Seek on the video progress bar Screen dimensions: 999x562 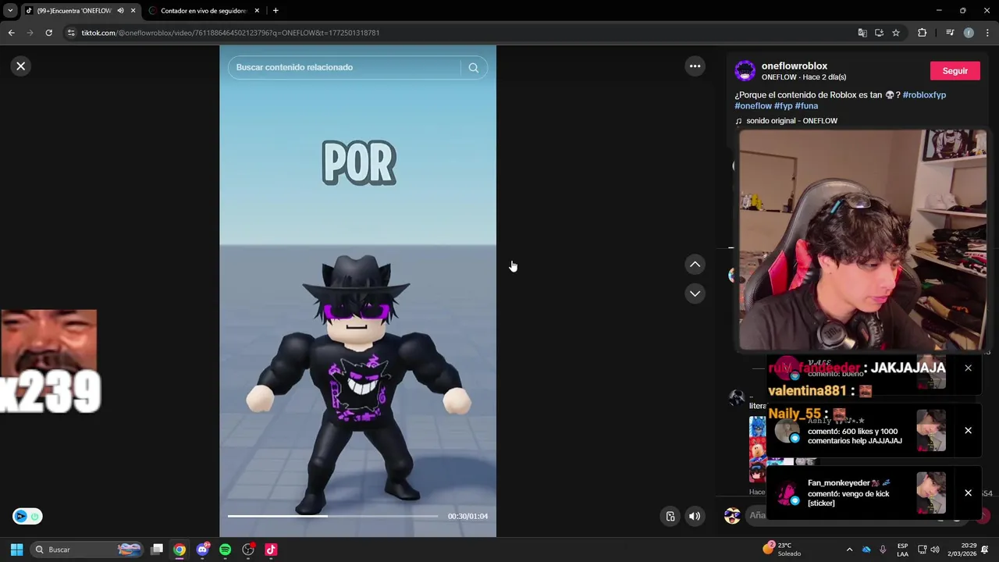[332, 516]
